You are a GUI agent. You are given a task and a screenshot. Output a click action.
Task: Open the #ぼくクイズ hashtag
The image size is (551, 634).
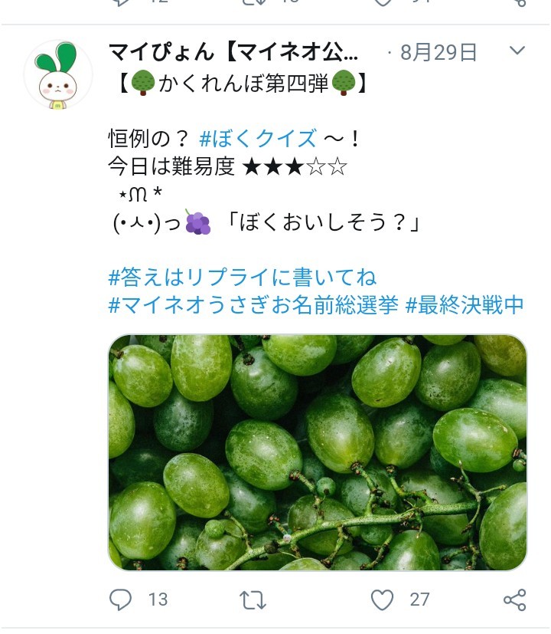click(257, 139)
